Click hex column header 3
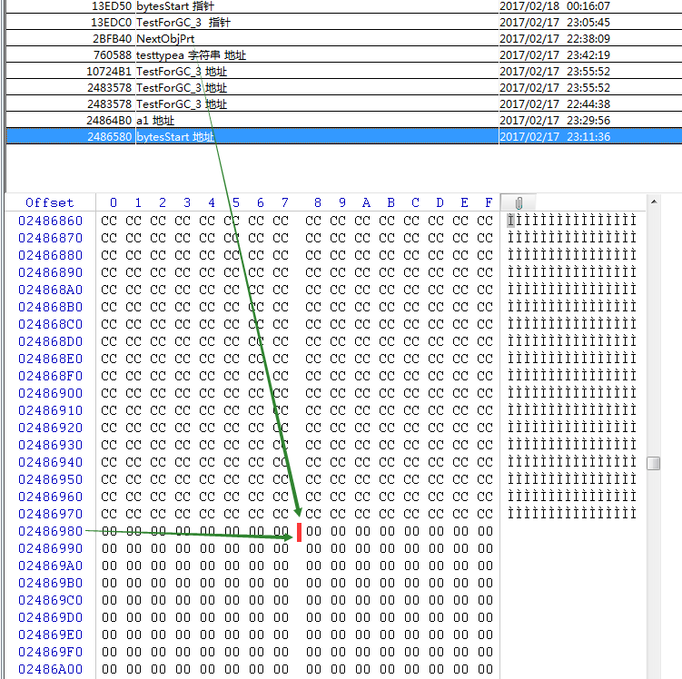This screenshot has width=682, height=679. [186, 203]
